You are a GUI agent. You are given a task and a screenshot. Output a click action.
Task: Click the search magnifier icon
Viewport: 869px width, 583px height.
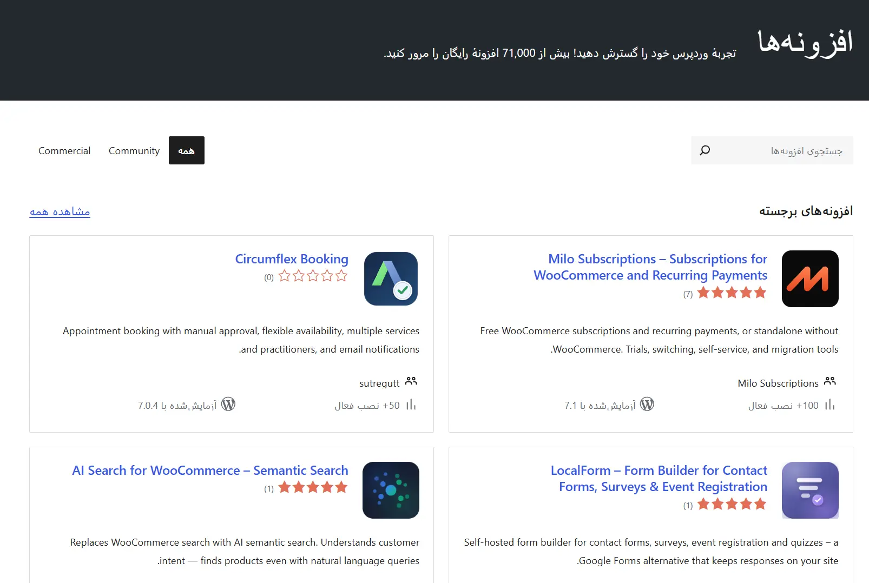(x=705, y=150)
